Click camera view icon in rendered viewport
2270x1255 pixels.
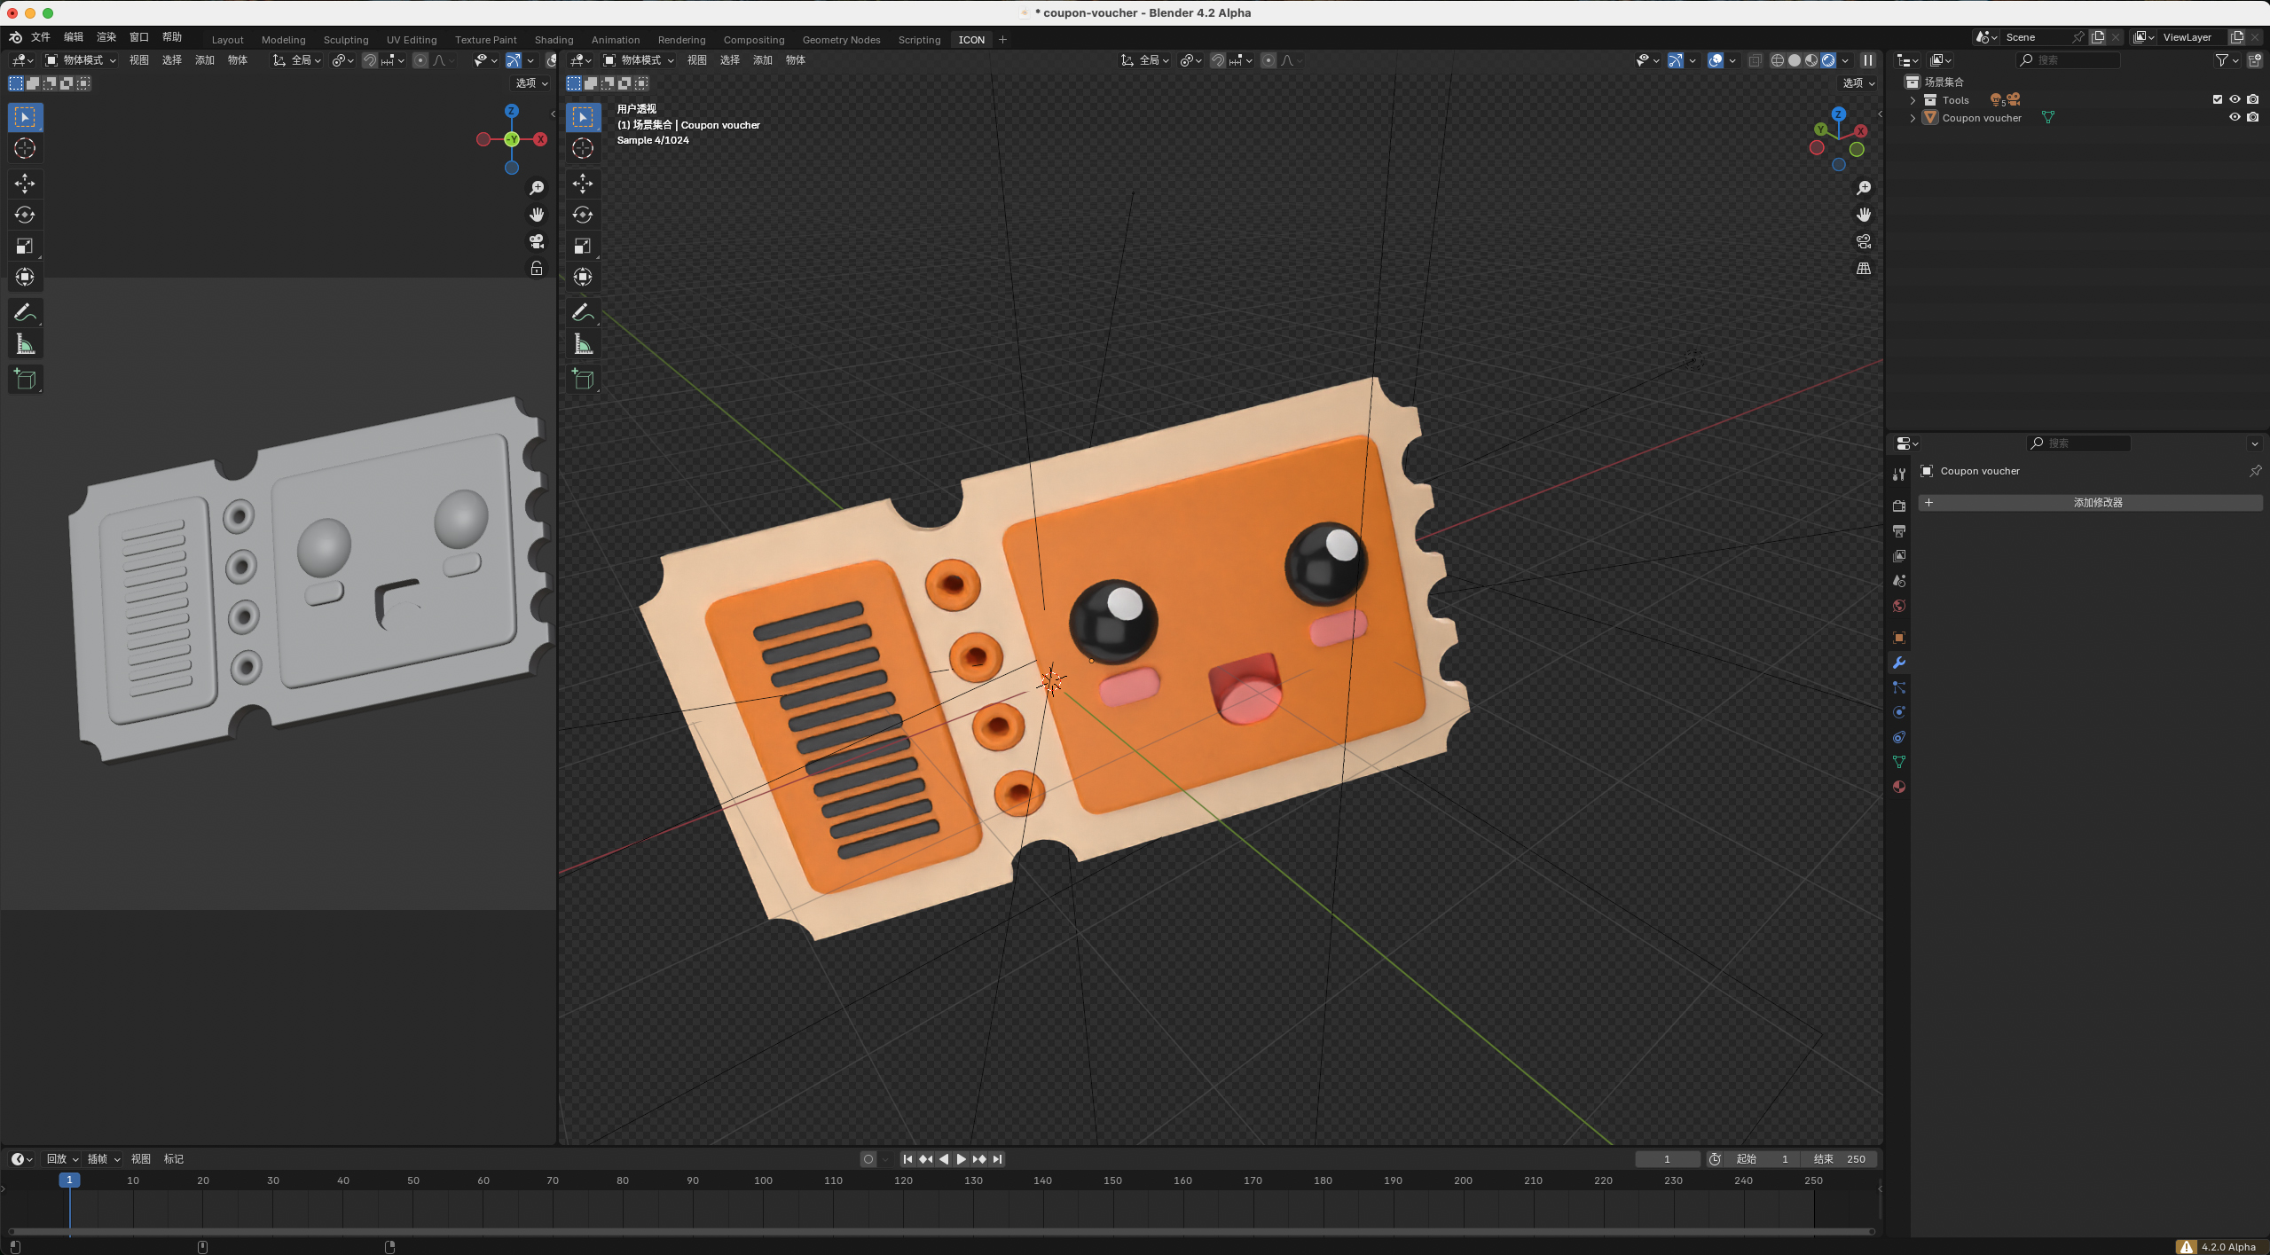pos(1864,241)
